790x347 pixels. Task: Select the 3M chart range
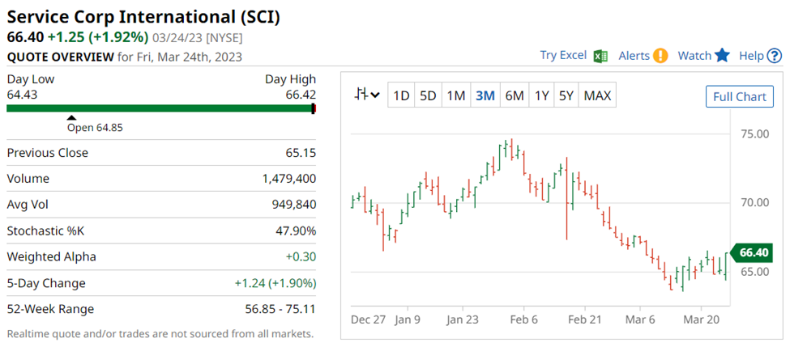point(485,95)
